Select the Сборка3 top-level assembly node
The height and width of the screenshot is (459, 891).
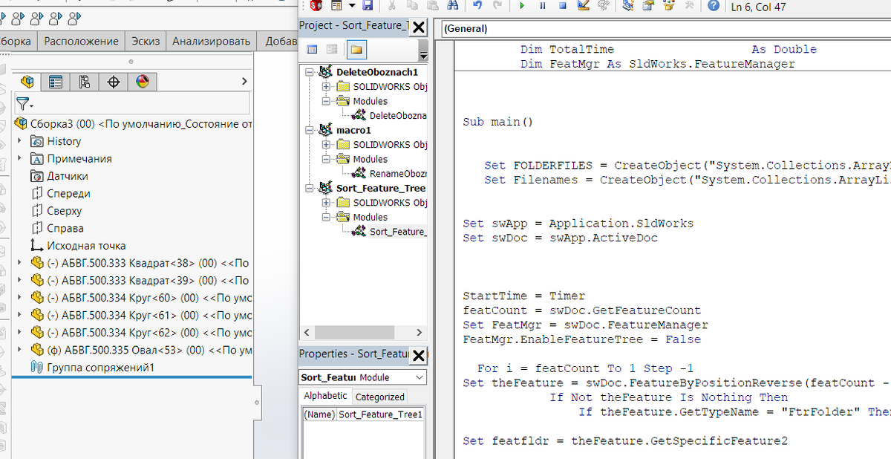tap(134, 124)
